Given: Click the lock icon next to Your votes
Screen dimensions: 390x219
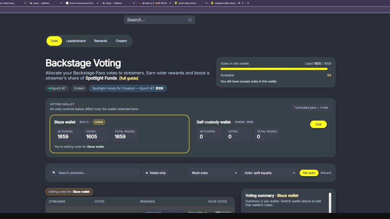Looking at the screenshot, I should click(x=205, y=212).
